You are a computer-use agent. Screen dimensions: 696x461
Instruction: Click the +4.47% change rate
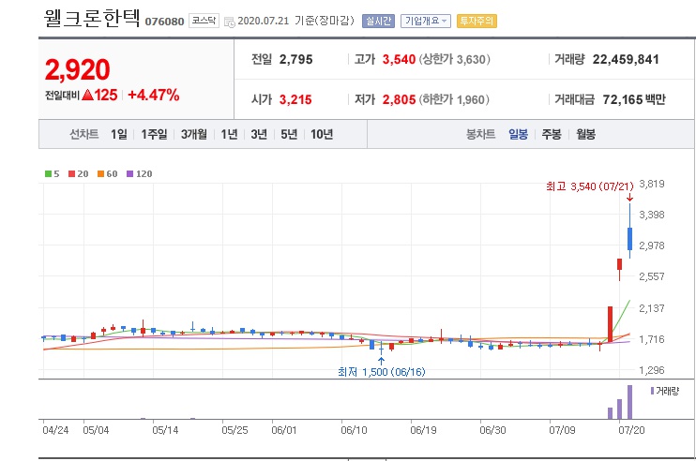(154, 95)
